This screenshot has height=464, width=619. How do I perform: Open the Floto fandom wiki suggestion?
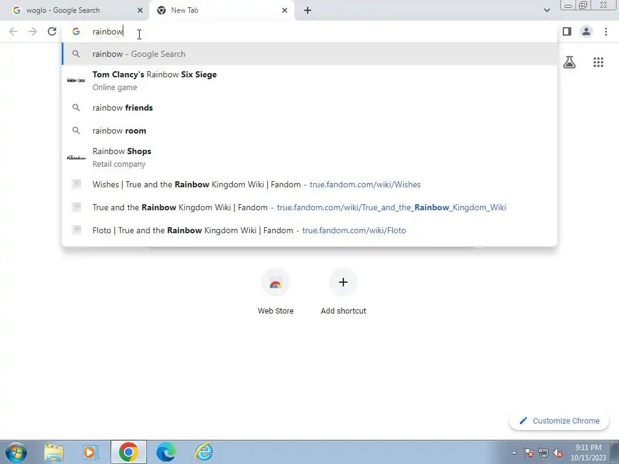(x=310, y=230)
